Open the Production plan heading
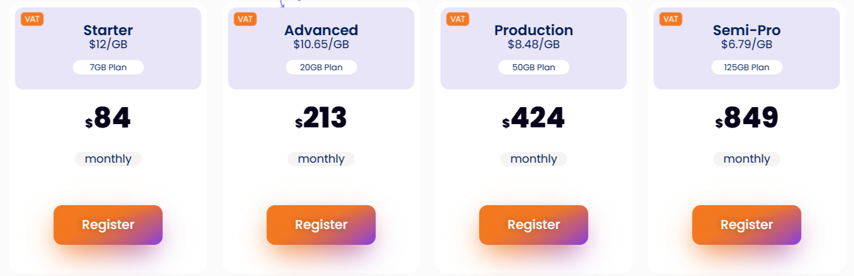 [x=534, y=30]
